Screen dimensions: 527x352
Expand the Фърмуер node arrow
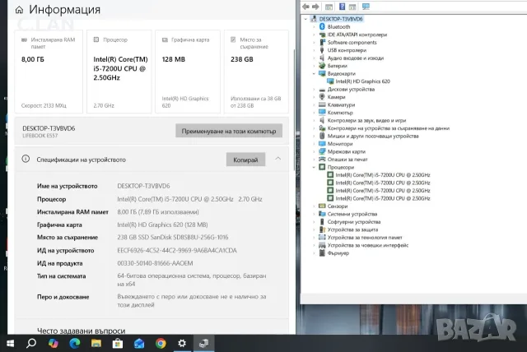314,253
